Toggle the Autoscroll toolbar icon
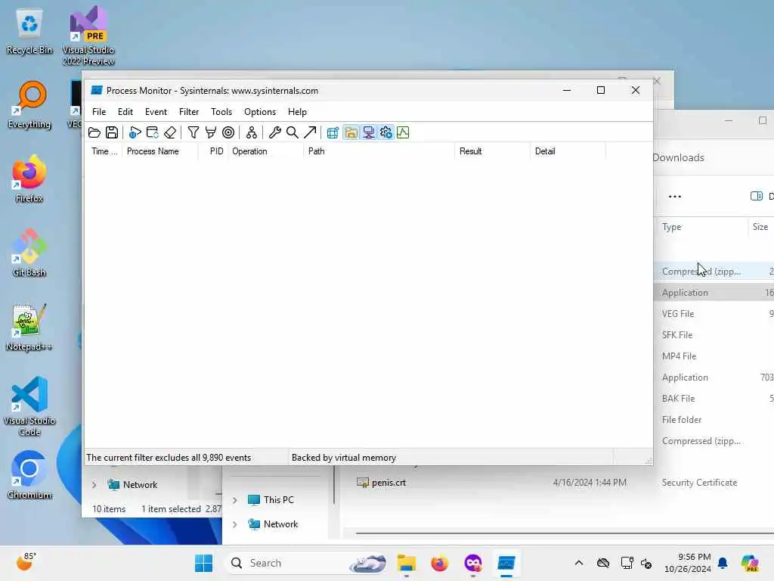 [153, 132]
